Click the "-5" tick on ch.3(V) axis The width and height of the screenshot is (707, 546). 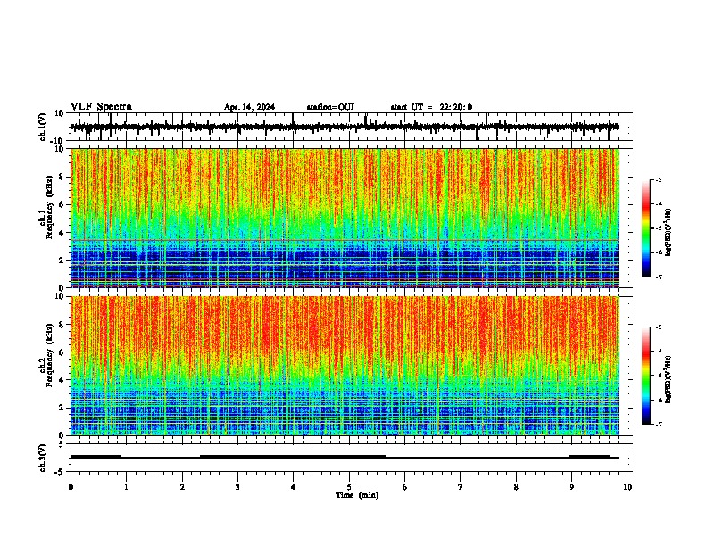[x=60, y=472]
